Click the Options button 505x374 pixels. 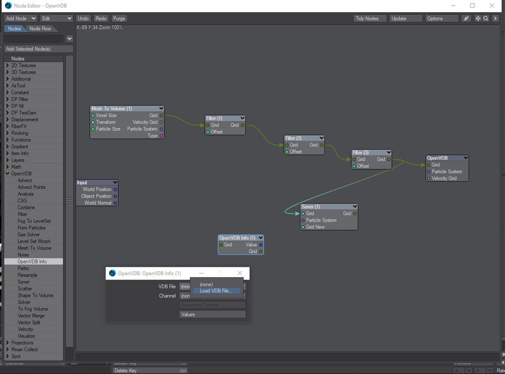[x=441, y=18]
